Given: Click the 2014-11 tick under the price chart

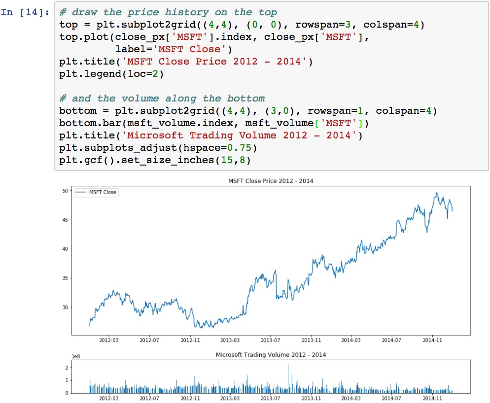Looking at the screenshot, I should (x=432, y=340).
